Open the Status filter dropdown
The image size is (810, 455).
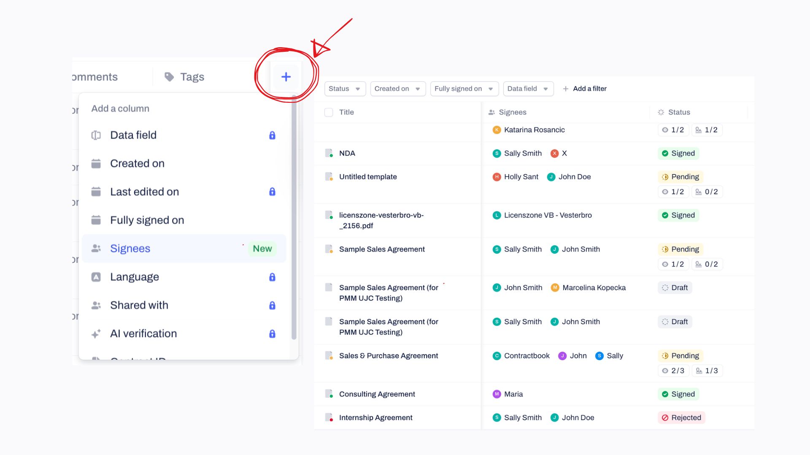pyautogui.click(x=345, y=88)
